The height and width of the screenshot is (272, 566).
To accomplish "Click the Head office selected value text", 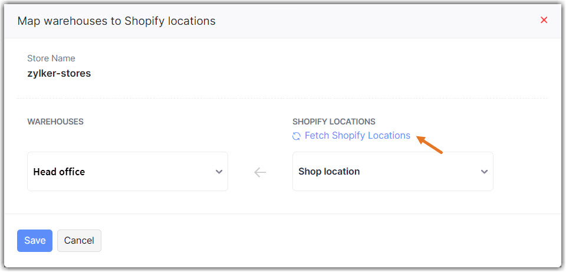I will pos(59,172).
